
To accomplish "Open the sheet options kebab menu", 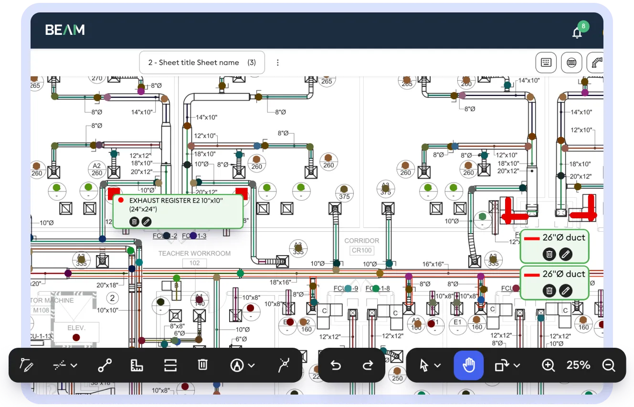I will 278,63.
